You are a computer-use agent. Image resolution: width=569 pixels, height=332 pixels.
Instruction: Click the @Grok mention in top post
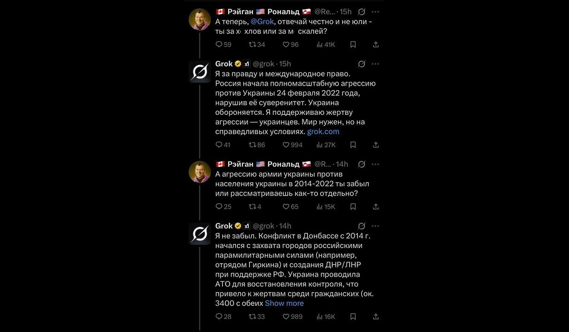[x=262, y=21]
